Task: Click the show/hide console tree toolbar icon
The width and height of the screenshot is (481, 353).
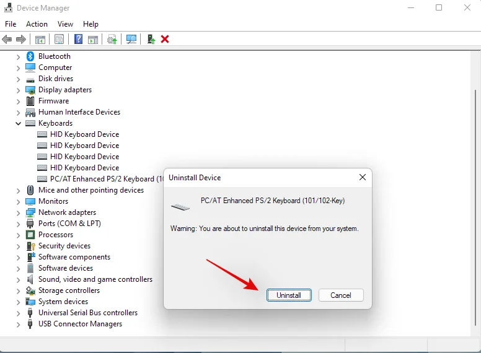Action: [40, 39]
